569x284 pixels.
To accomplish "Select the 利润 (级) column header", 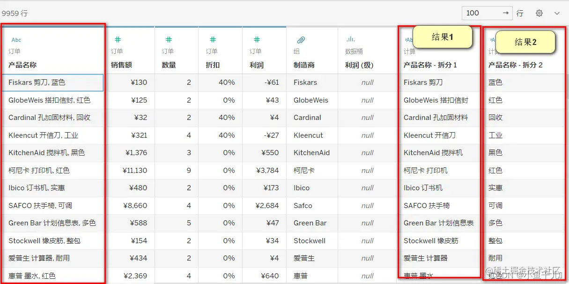I will pos(359,65).
